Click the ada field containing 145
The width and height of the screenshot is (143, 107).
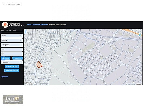click(x=12, y=49)
